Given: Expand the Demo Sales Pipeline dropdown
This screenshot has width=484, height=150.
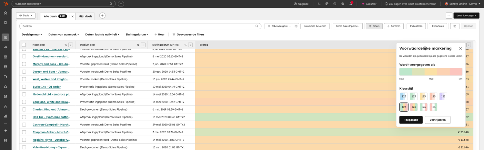Looking at the screenshot, I should click(x=348, y=26).
